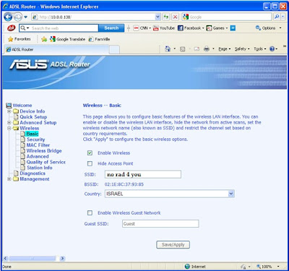Viewport: 289px width, 271px height.
Task: Click the Feeds icon in command bar
Action: point(183,49)
